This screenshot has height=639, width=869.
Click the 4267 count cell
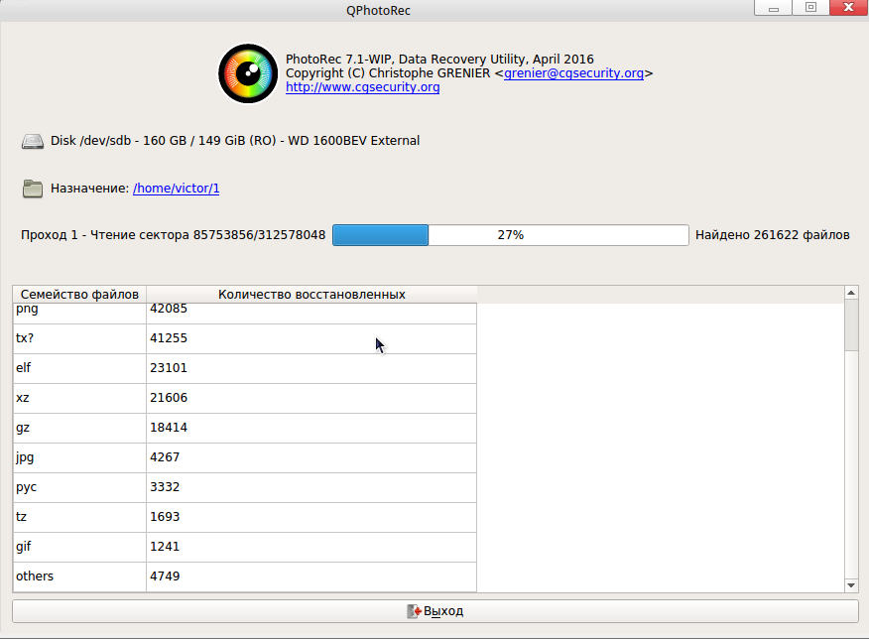311,457
